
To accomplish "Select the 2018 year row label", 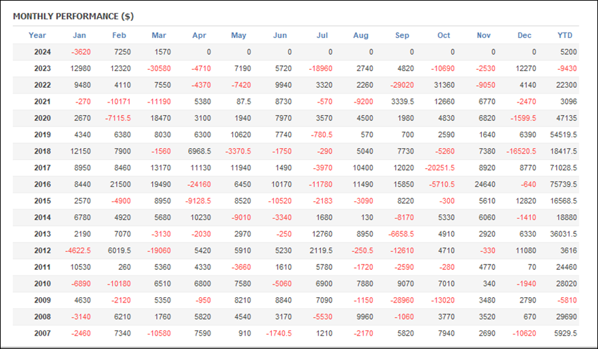I will (x=43, y=151).
